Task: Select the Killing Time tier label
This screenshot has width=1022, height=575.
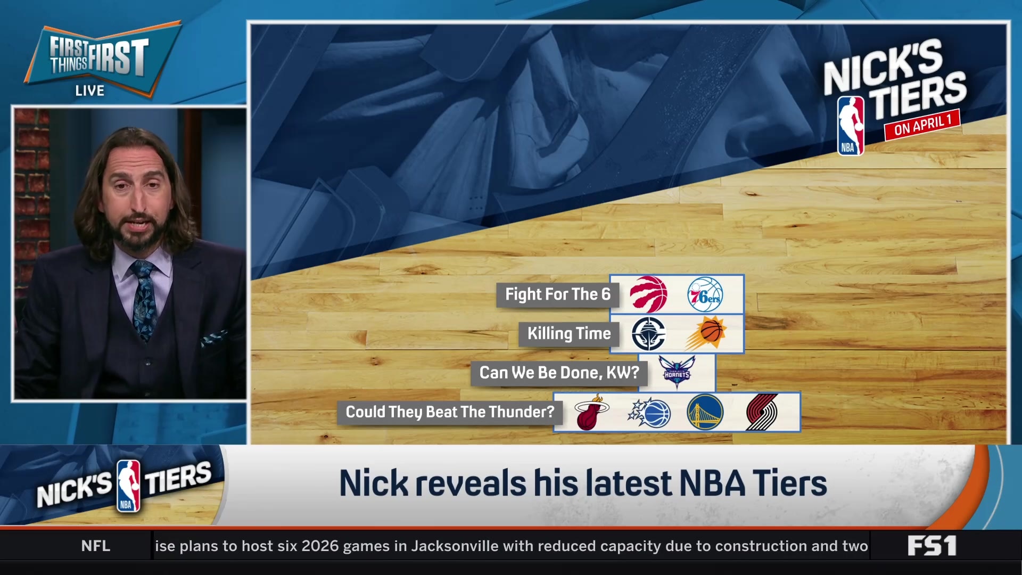Action: point(567,333)
